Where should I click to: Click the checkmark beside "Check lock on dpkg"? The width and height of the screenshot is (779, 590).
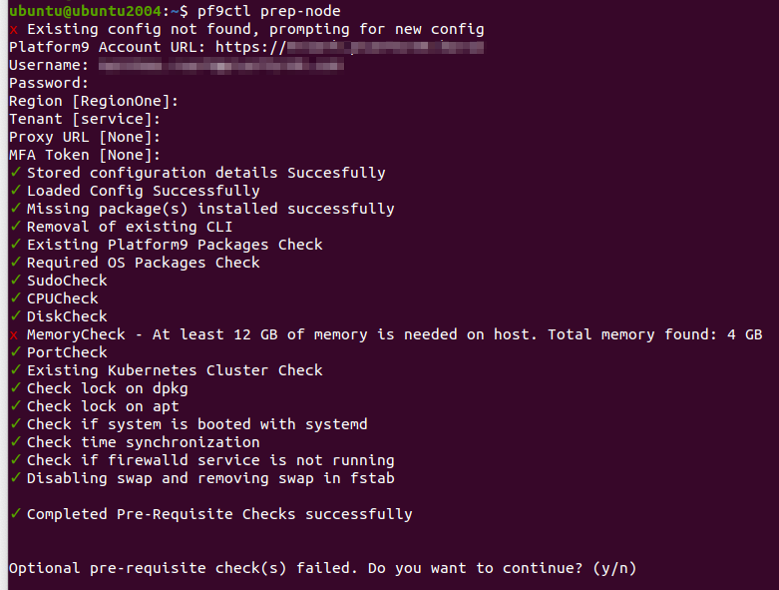15,388
